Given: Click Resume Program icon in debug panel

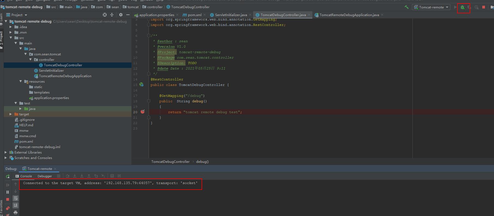Looking at the screenshot, I should [x=8, y=185].
